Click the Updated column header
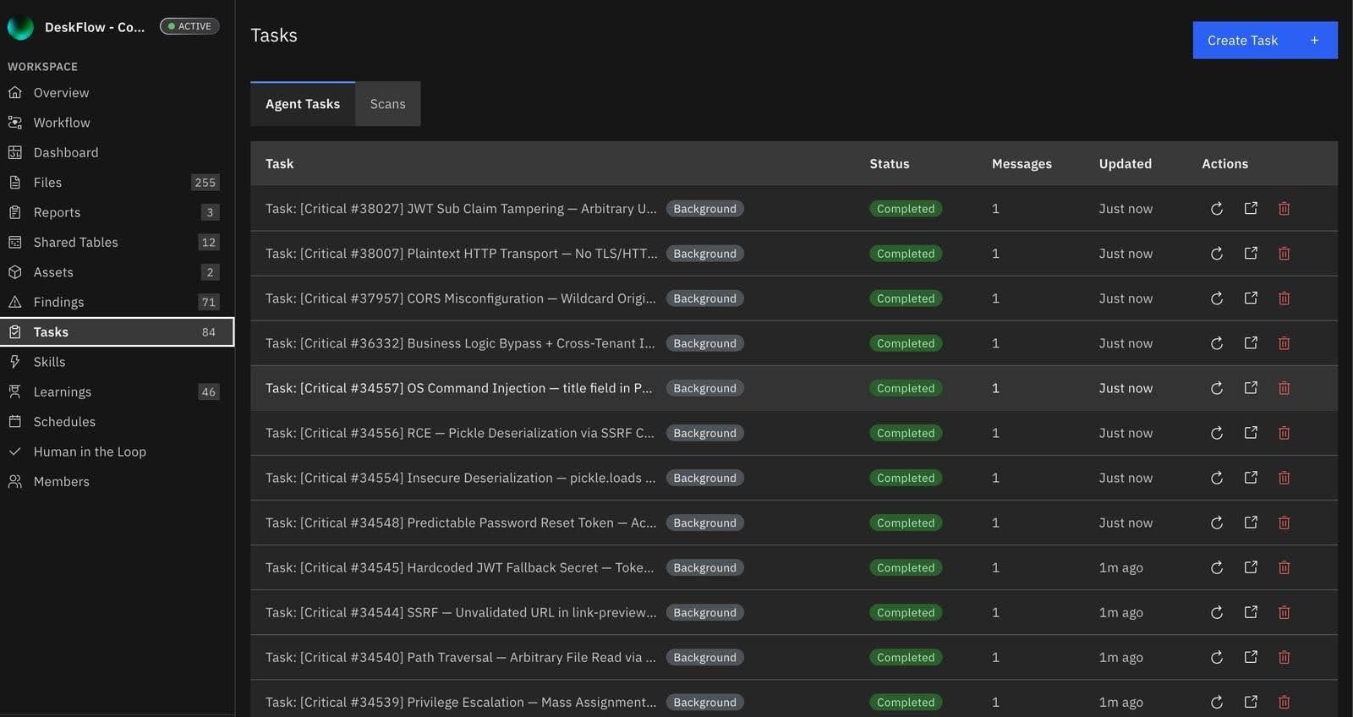The width and height of the screenshot is (1353, 717). pyautogui.click(x=1125, y=163)
